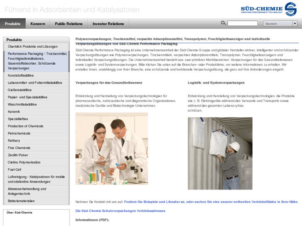Open Fuel-Cell sidebar link
Viewport: 302px width, 226px height.
click(x=37, y=170)
